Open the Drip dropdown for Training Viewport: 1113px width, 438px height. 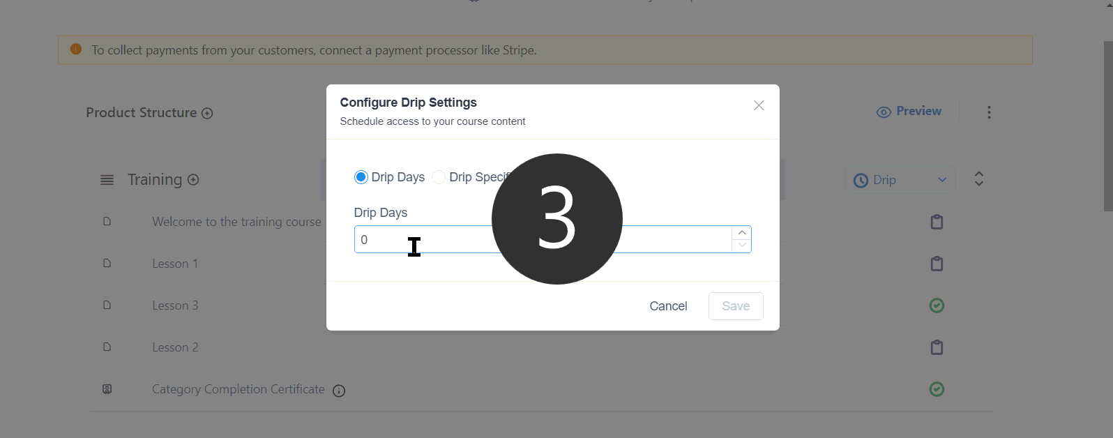click(900, 180)
